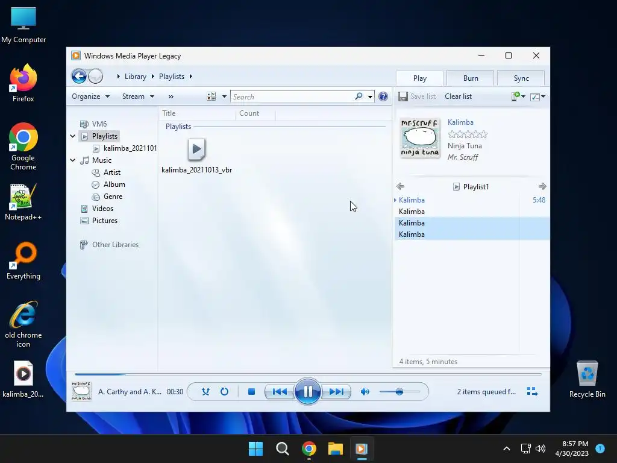The width and height of the screenshot is (617, 463).
Task: Switch to the Burn tab
Action: point(471,78)
